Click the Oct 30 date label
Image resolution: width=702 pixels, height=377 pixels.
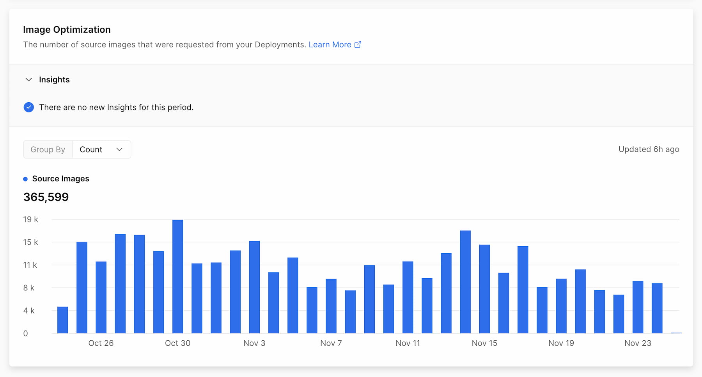coord(178,343)
